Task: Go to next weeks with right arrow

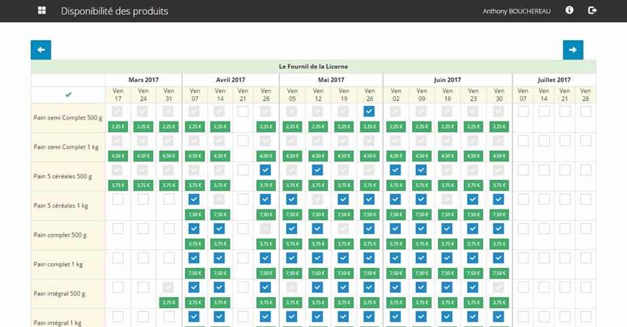Action: (x=573, y=50)
